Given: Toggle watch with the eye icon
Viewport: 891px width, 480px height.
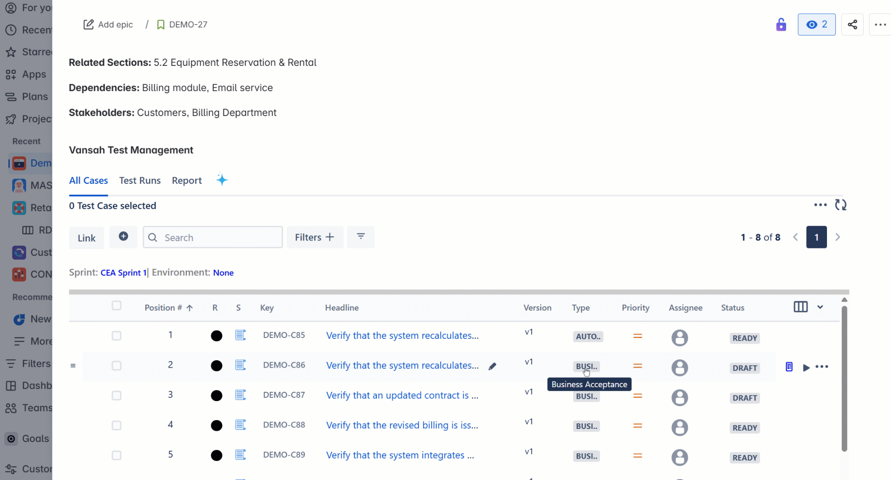Looking at the screenshot, I should (x=816, y=25).
